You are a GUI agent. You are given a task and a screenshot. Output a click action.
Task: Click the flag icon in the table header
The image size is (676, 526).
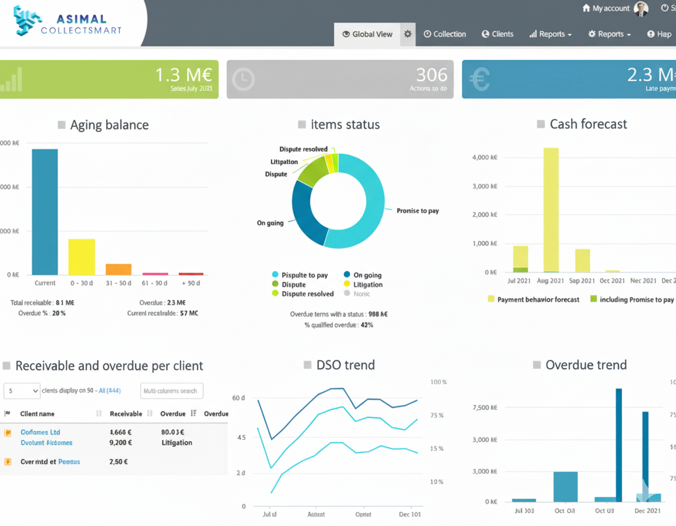pyautogui.click(x=8, y=414)
